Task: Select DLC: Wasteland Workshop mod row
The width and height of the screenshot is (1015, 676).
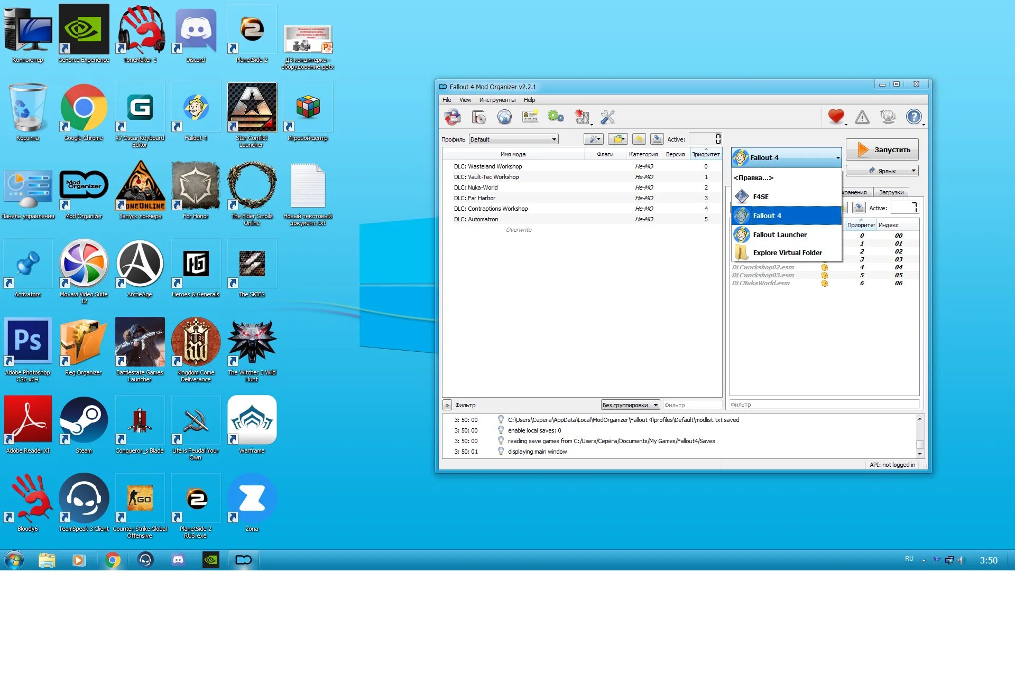Action: coord(582,166)
